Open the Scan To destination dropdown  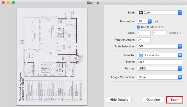[159, 55]
